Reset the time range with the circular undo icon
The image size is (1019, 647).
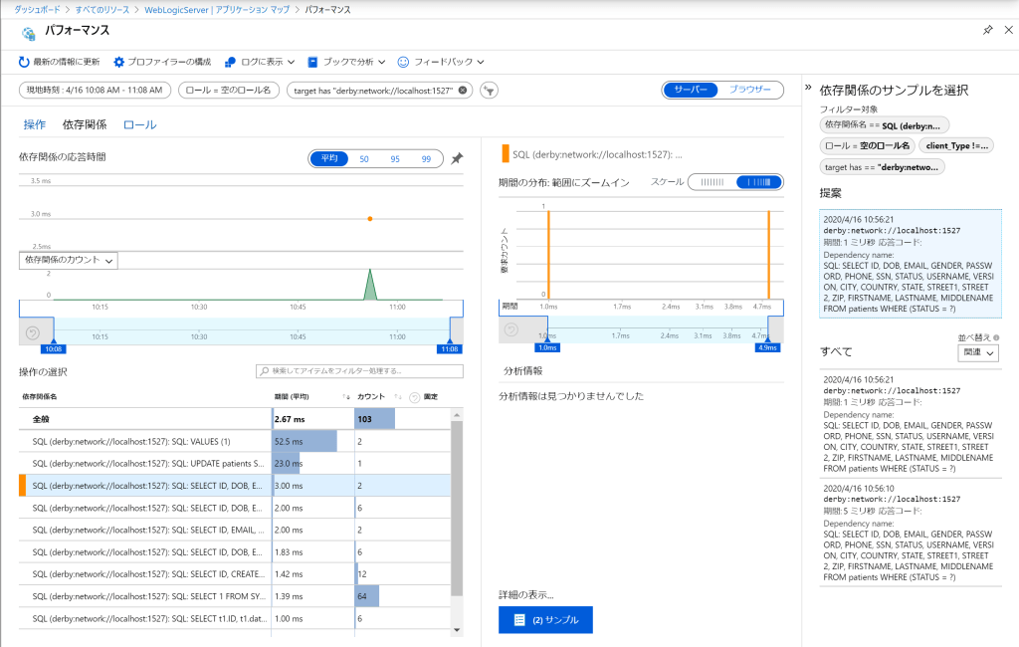[x=33, y=331]
